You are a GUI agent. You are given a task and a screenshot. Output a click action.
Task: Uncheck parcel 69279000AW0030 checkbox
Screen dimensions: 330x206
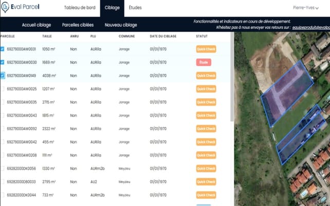(3, 62)
